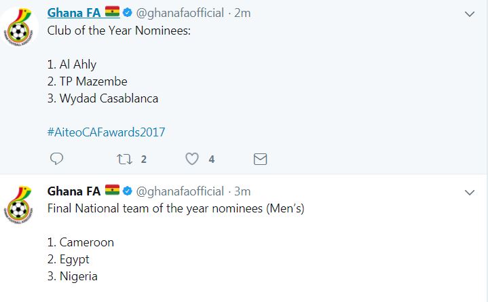The height and width of the screenshot is (302, 488).
Task: Retweet the Club of the Year Nominees tweet
Action: pos(124,159)
